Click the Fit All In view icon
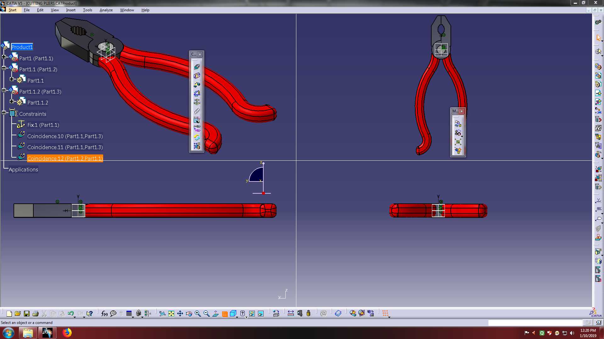 click(x=171, y=314)
